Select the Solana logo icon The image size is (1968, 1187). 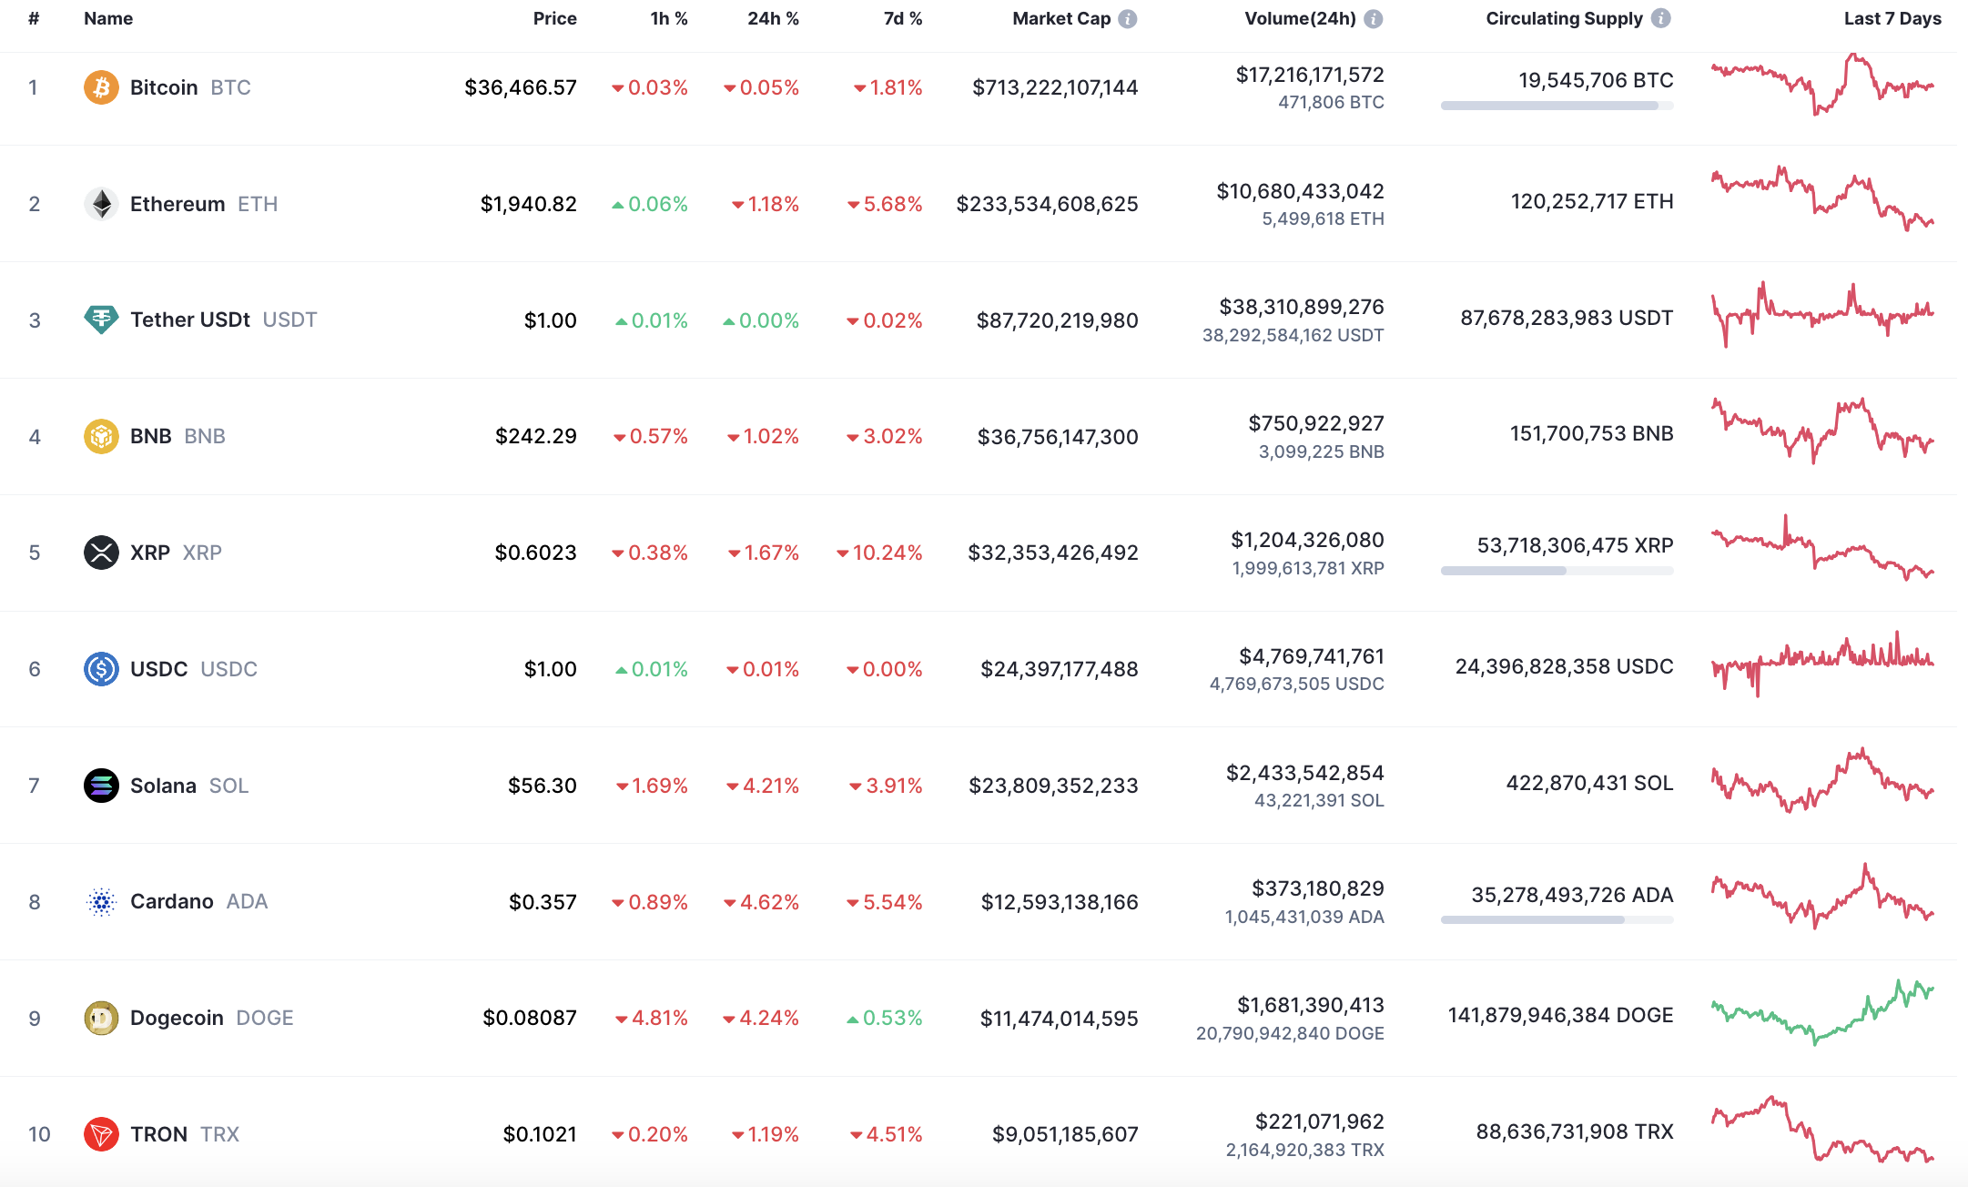101,786
